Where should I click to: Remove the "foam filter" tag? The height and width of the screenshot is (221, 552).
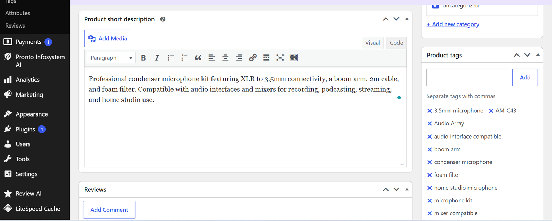pos(430,175)
